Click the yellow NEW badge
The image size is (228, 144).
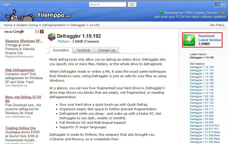(222, 12)
